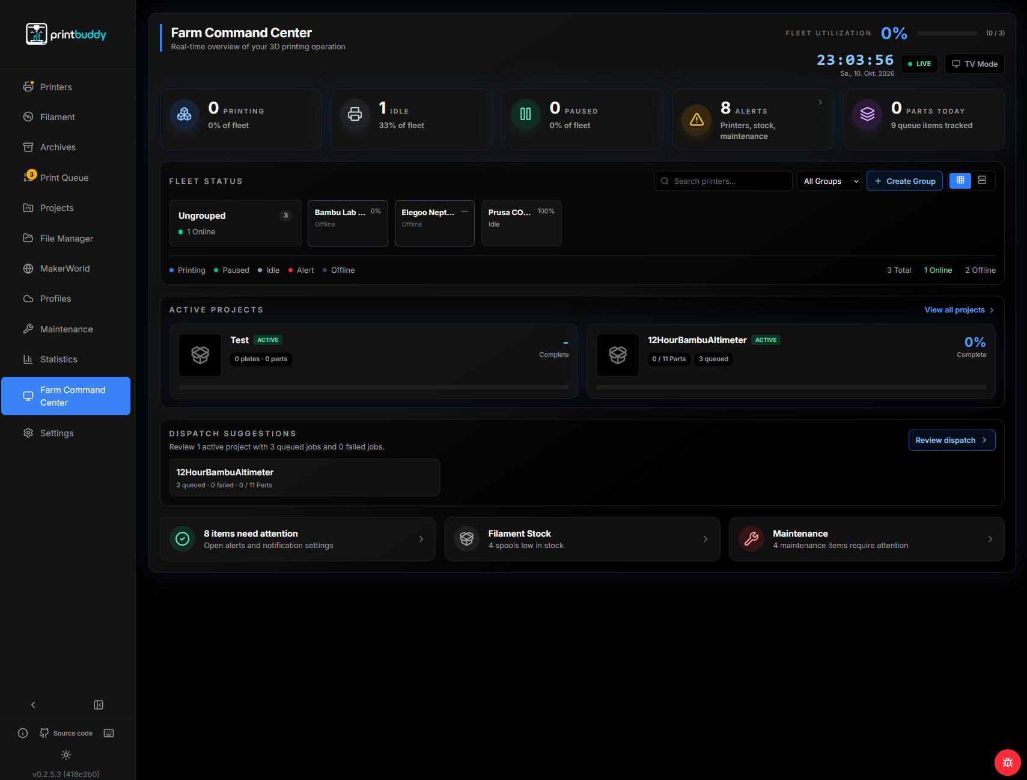Focus the Search printers field
Image resolution: width=1027 pixels, height=780 pixels.
click(724, 181)
